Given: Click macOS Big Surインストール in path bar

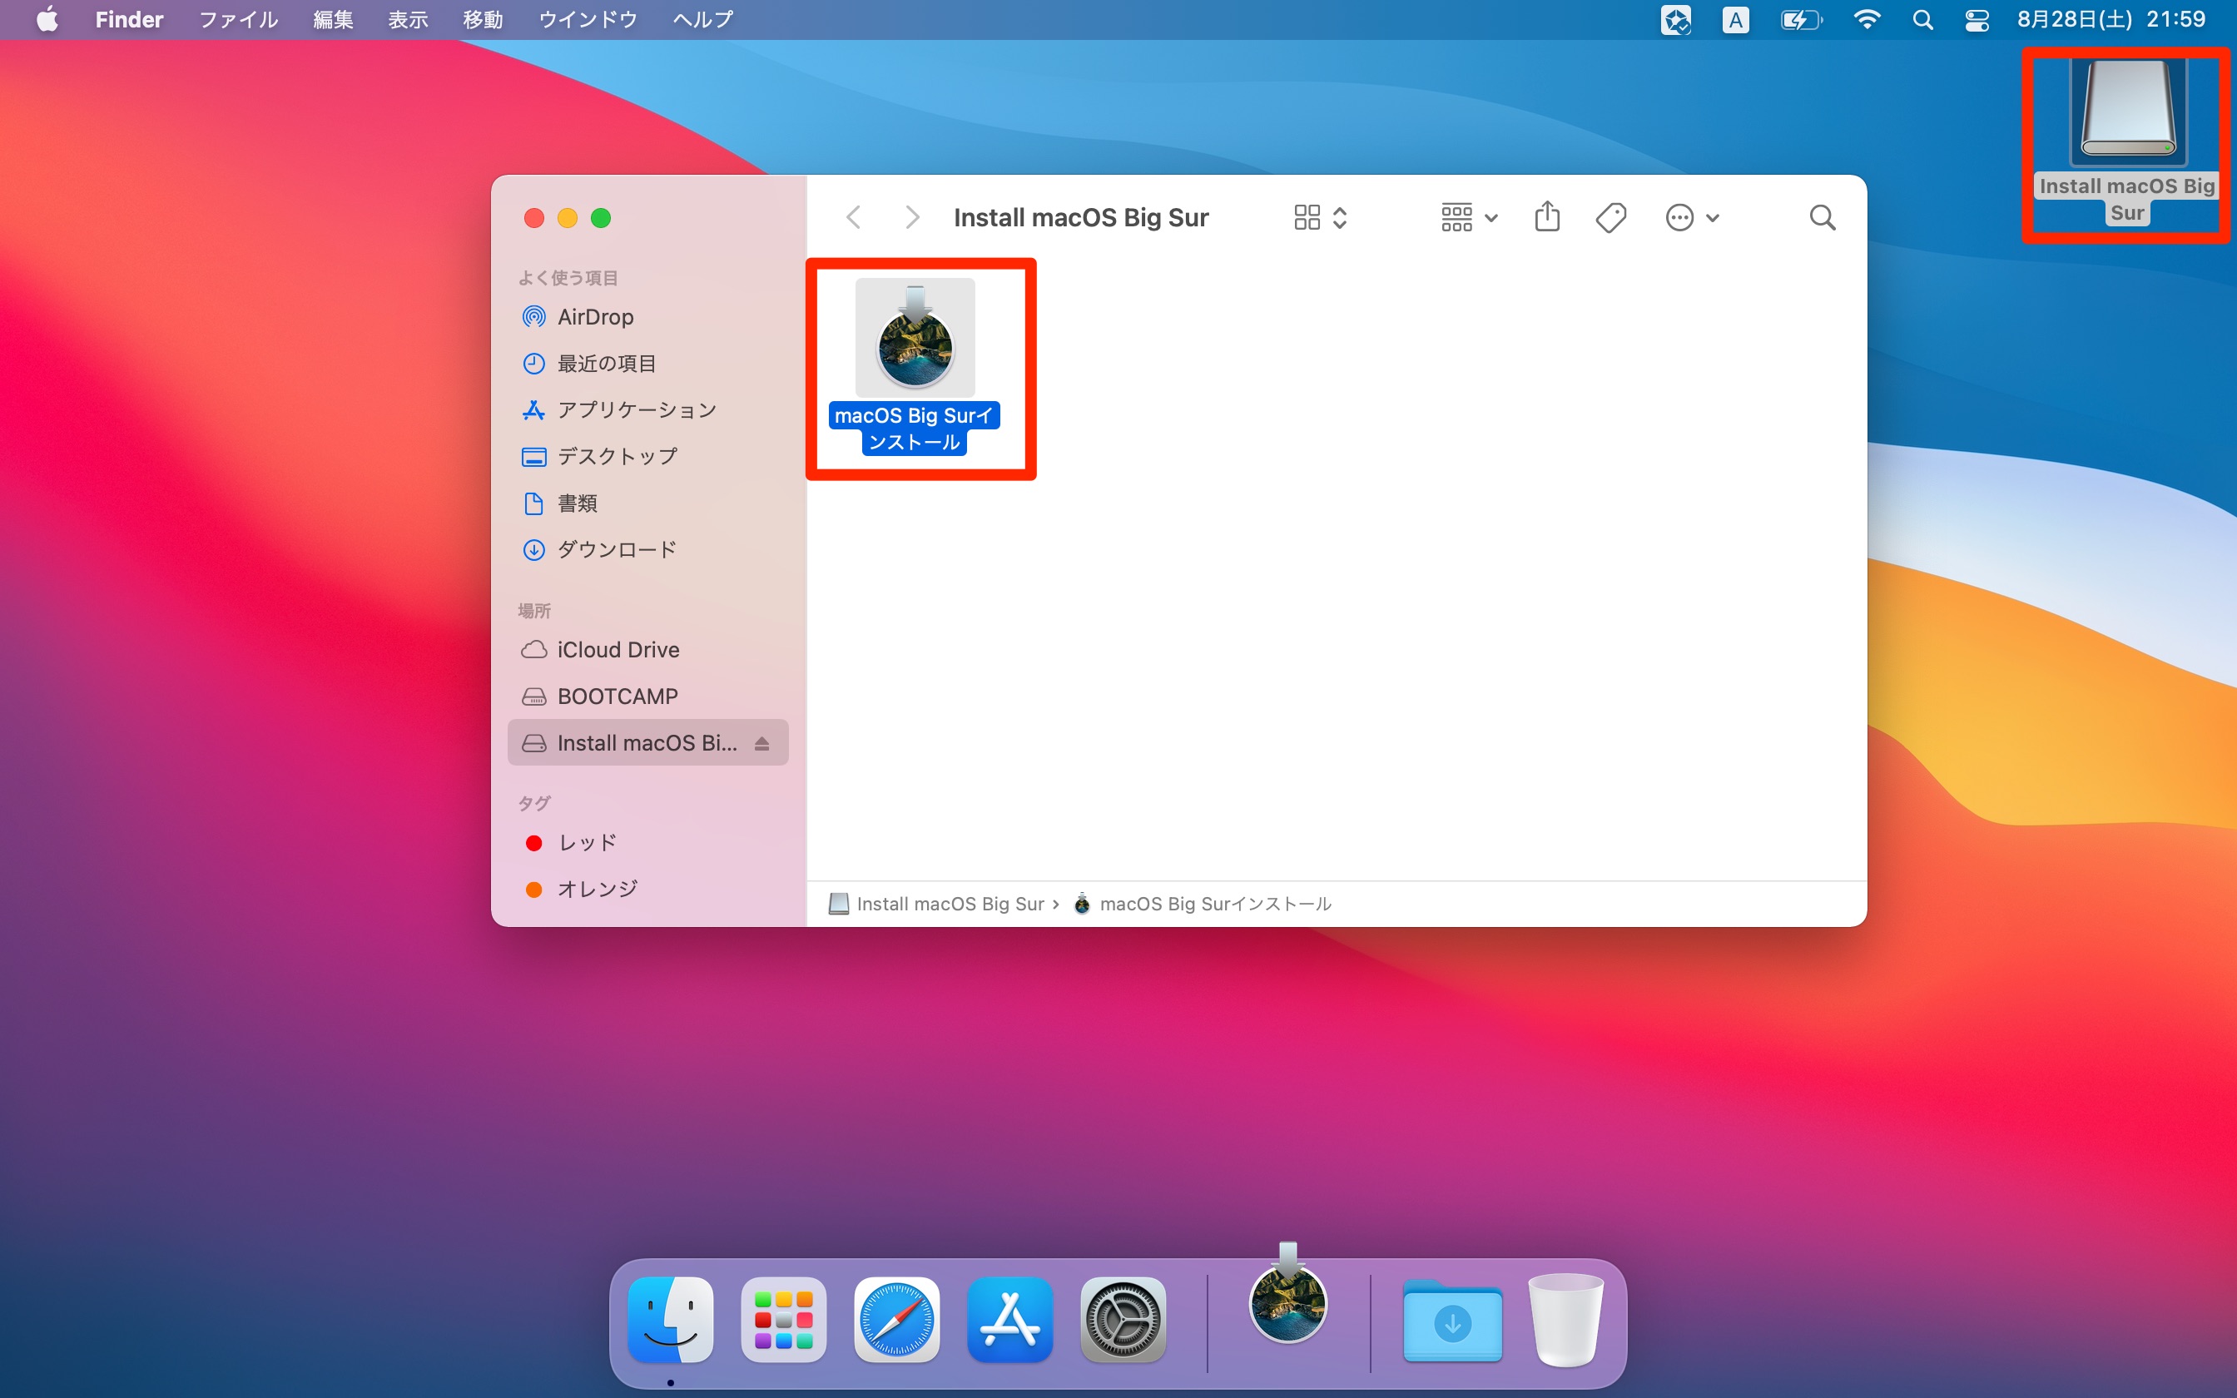Looking at the screenshot, I should point(1203,904).
